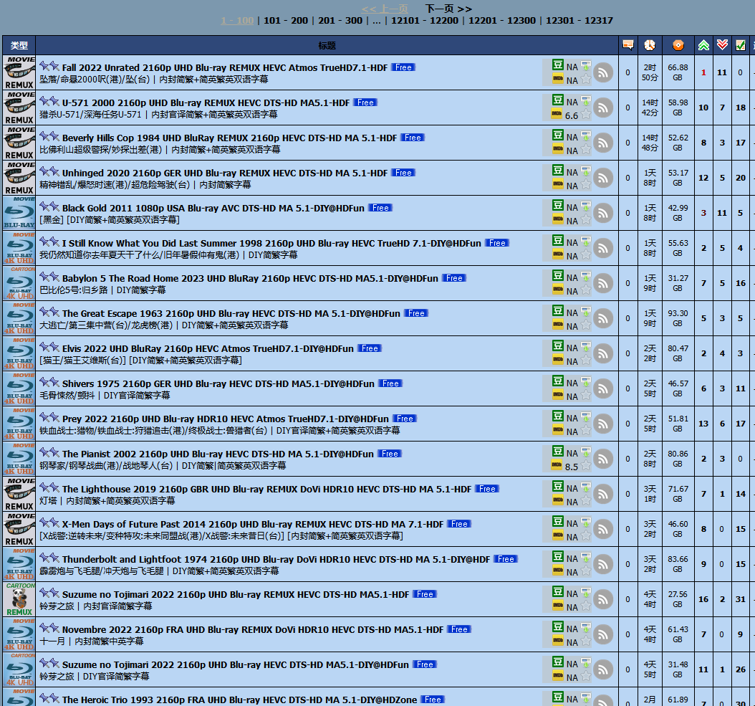Viewport: 755px width, 706px height.
Task: Click completed count 31 for Suzume REMUX
Action: point(741,599)
